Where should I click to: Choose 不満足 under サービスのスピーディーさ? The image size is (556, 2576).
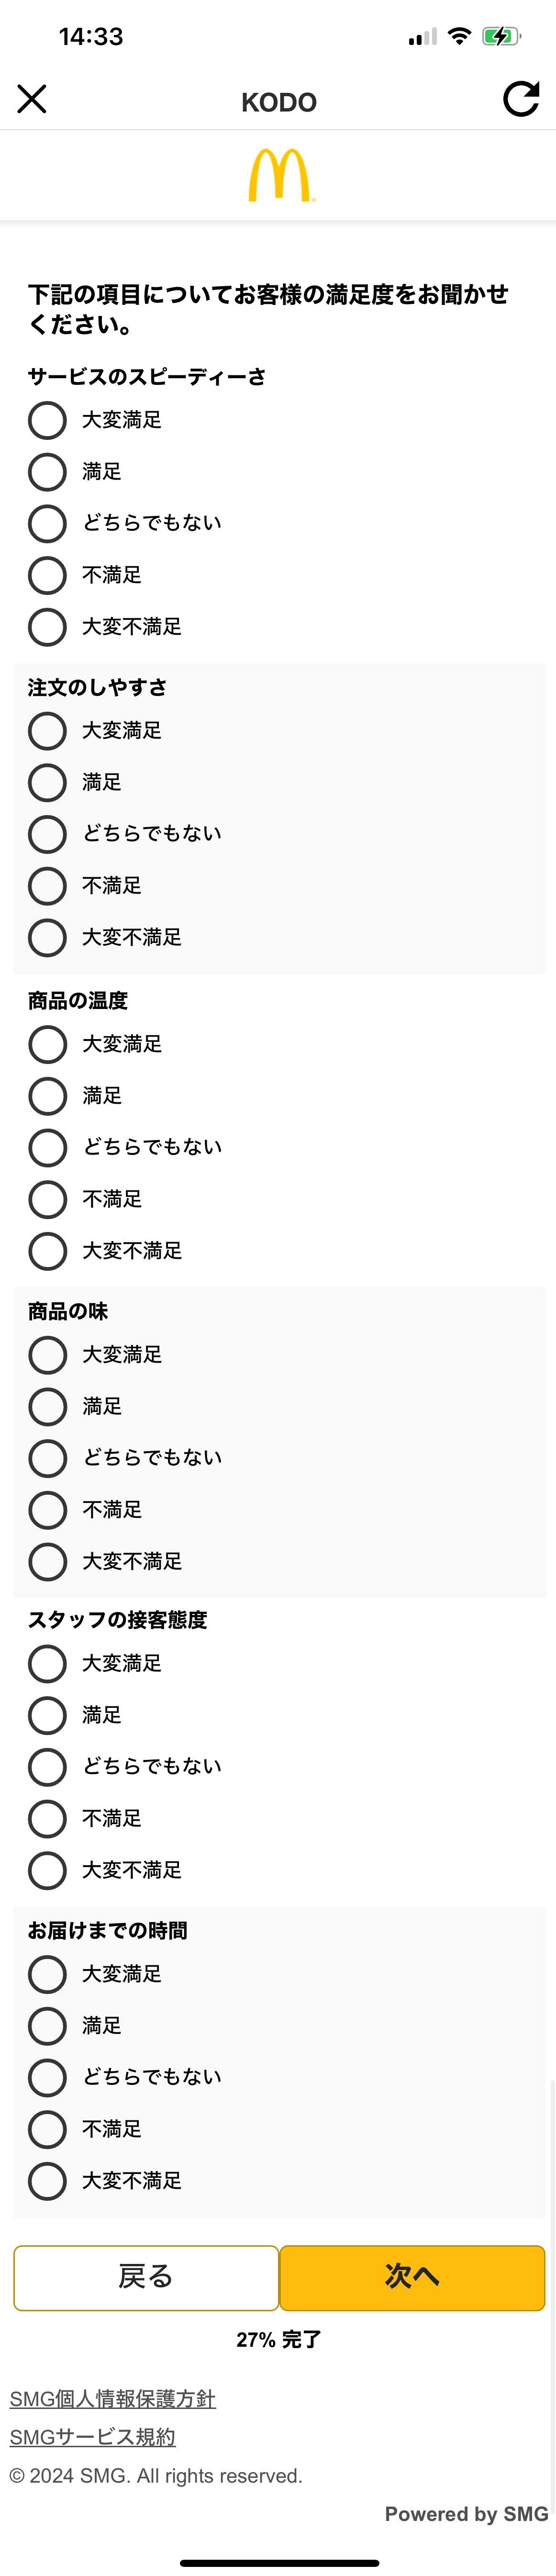47,575
